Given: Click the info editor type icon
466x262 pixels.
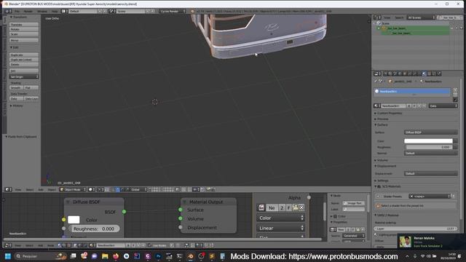Looking at the screenshot, I should pyautogui.click(x=8, y=12).
